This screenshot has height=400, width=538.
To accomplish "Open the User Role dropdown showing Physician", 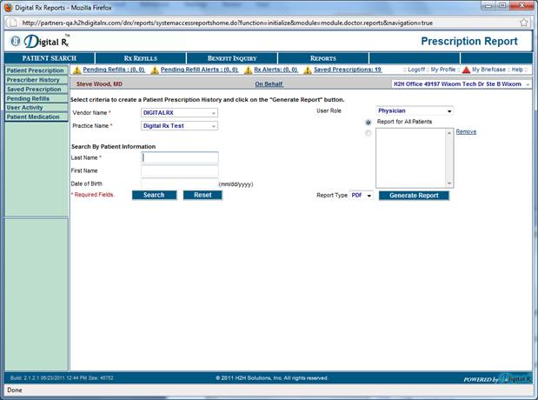I will click(415, 111).
